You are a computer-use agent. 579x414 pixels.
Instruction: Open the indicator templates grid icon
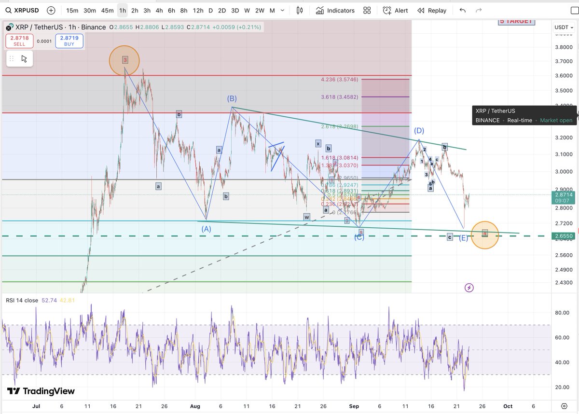click(367, 10)
